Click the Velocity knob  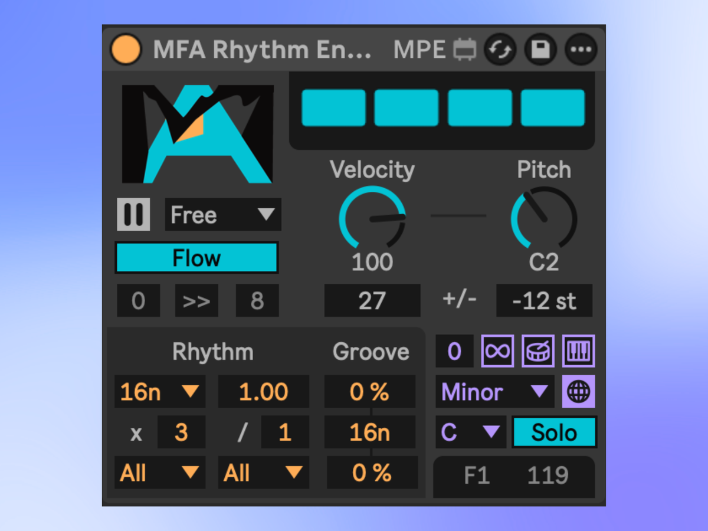[373, 217]
